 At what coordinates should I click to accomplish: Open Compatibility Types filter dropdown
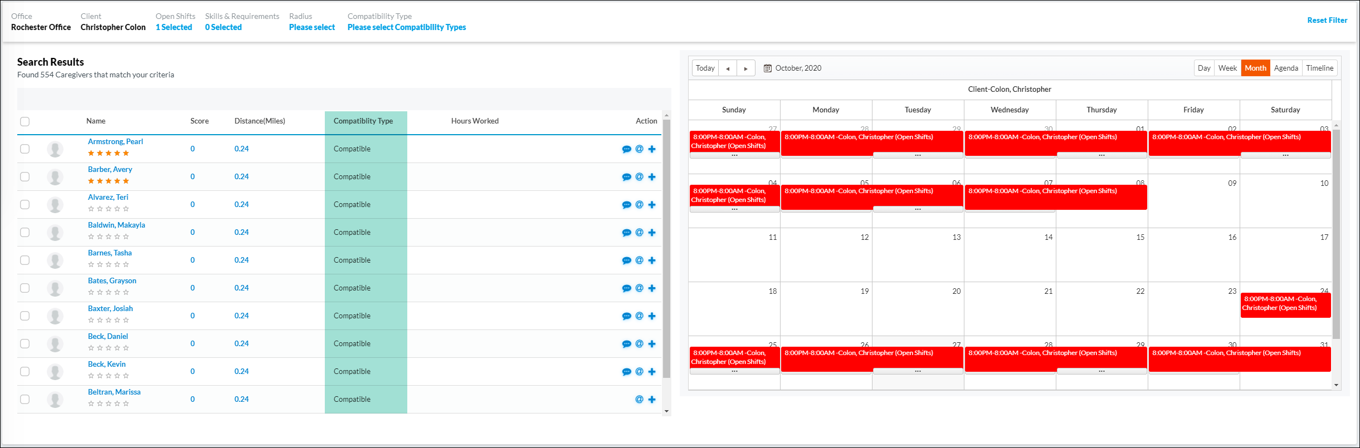point(406,27)
